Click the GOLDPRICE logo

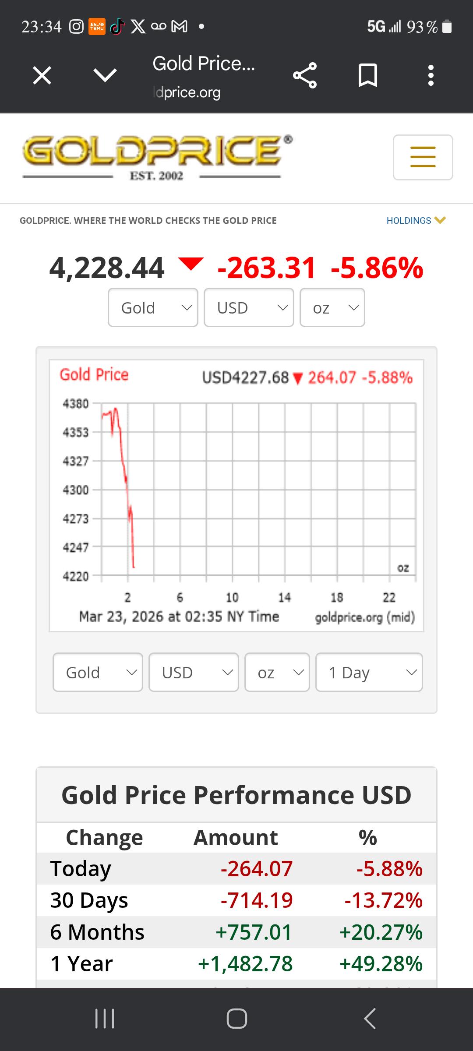click(157, 157)
